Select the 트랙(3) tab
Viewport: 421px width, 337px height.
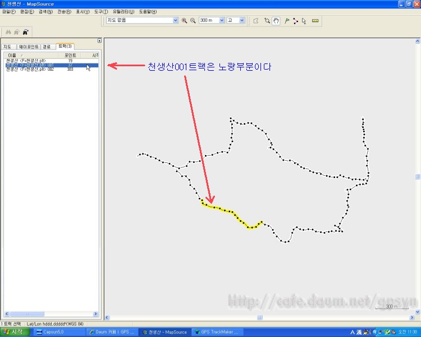[x=65, y=46]
